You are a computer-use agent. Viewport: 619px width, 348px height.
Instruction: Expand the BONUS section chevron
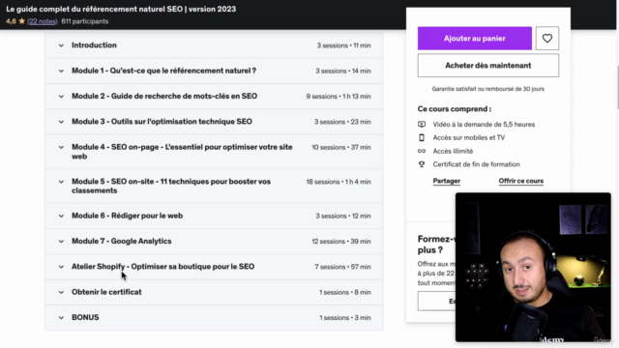(61, 318)
